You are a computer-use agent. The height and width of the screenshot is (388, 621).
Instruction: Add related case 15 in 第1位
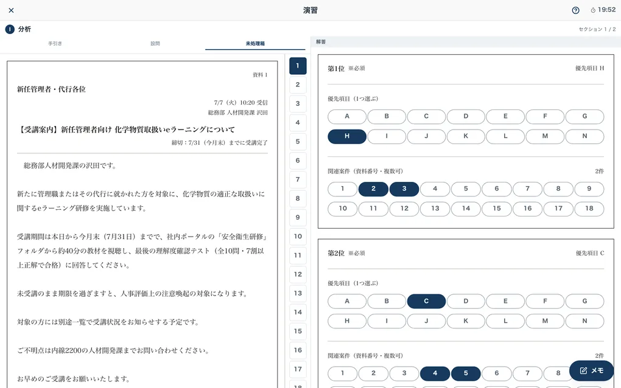point(497,209)
